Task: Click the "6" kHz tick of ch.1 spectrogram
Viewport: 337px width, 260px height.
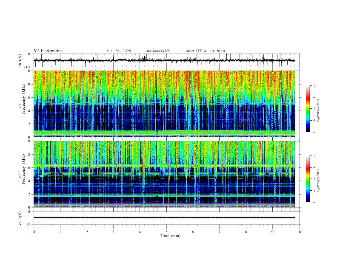Action: [30, 97]
